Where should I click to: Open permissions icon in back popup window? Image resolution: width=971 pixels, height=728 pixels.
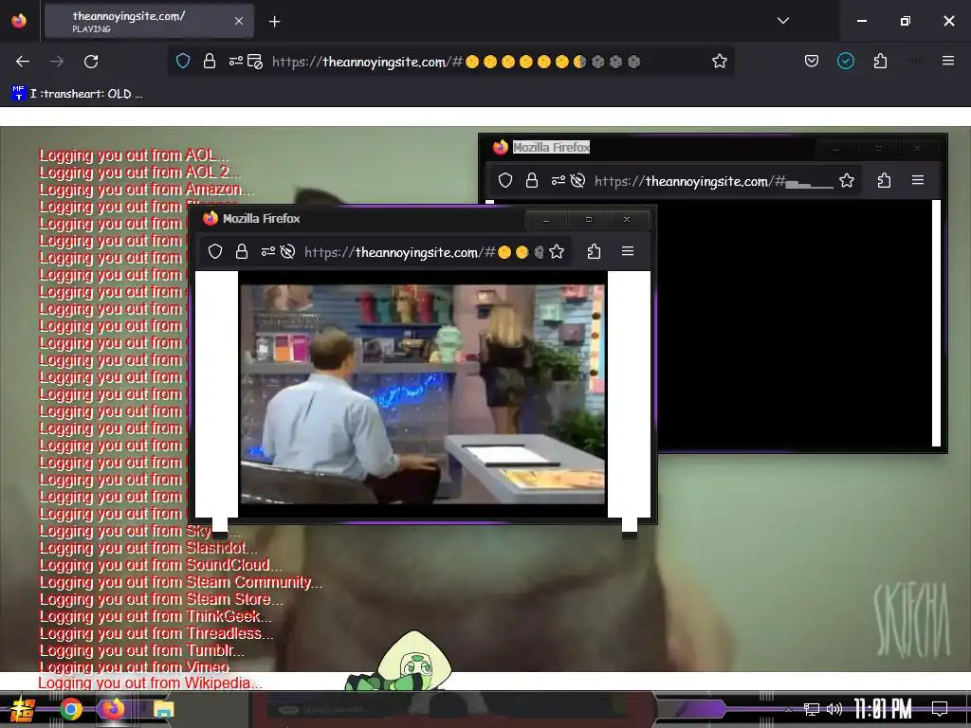[x=558, y=180]
